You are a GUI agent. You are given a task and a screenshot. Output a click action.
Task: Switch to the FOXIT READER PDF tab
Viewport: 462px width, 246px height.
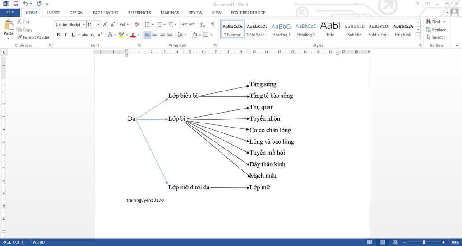[x=248, y=13]
